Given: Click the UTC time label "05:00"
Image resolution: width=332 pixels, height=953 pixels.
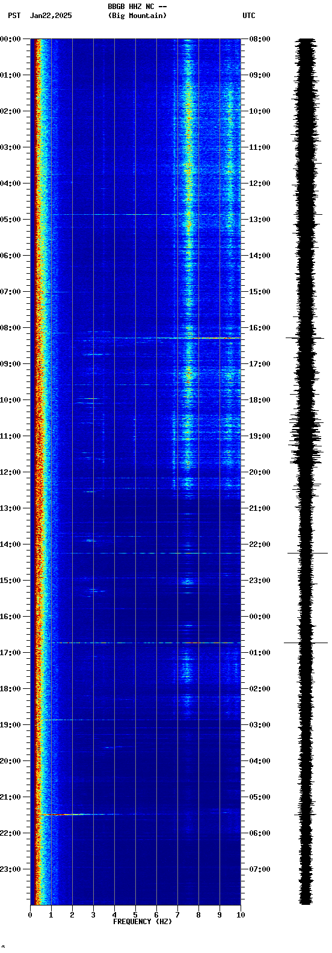Looking at the screenshot, I should pyautogui.click(x=260, y=797).
